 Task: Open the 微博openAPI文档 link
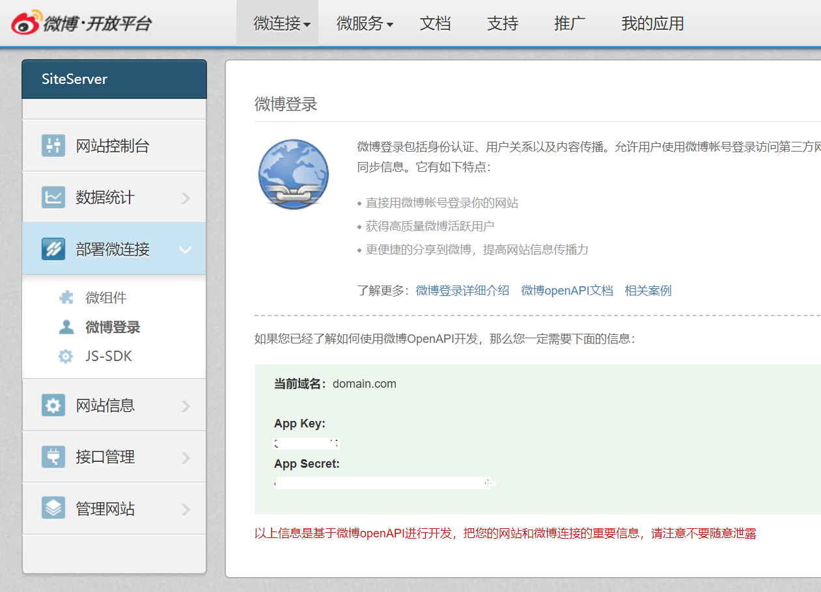pyautogui.click(x=567, y=291)
